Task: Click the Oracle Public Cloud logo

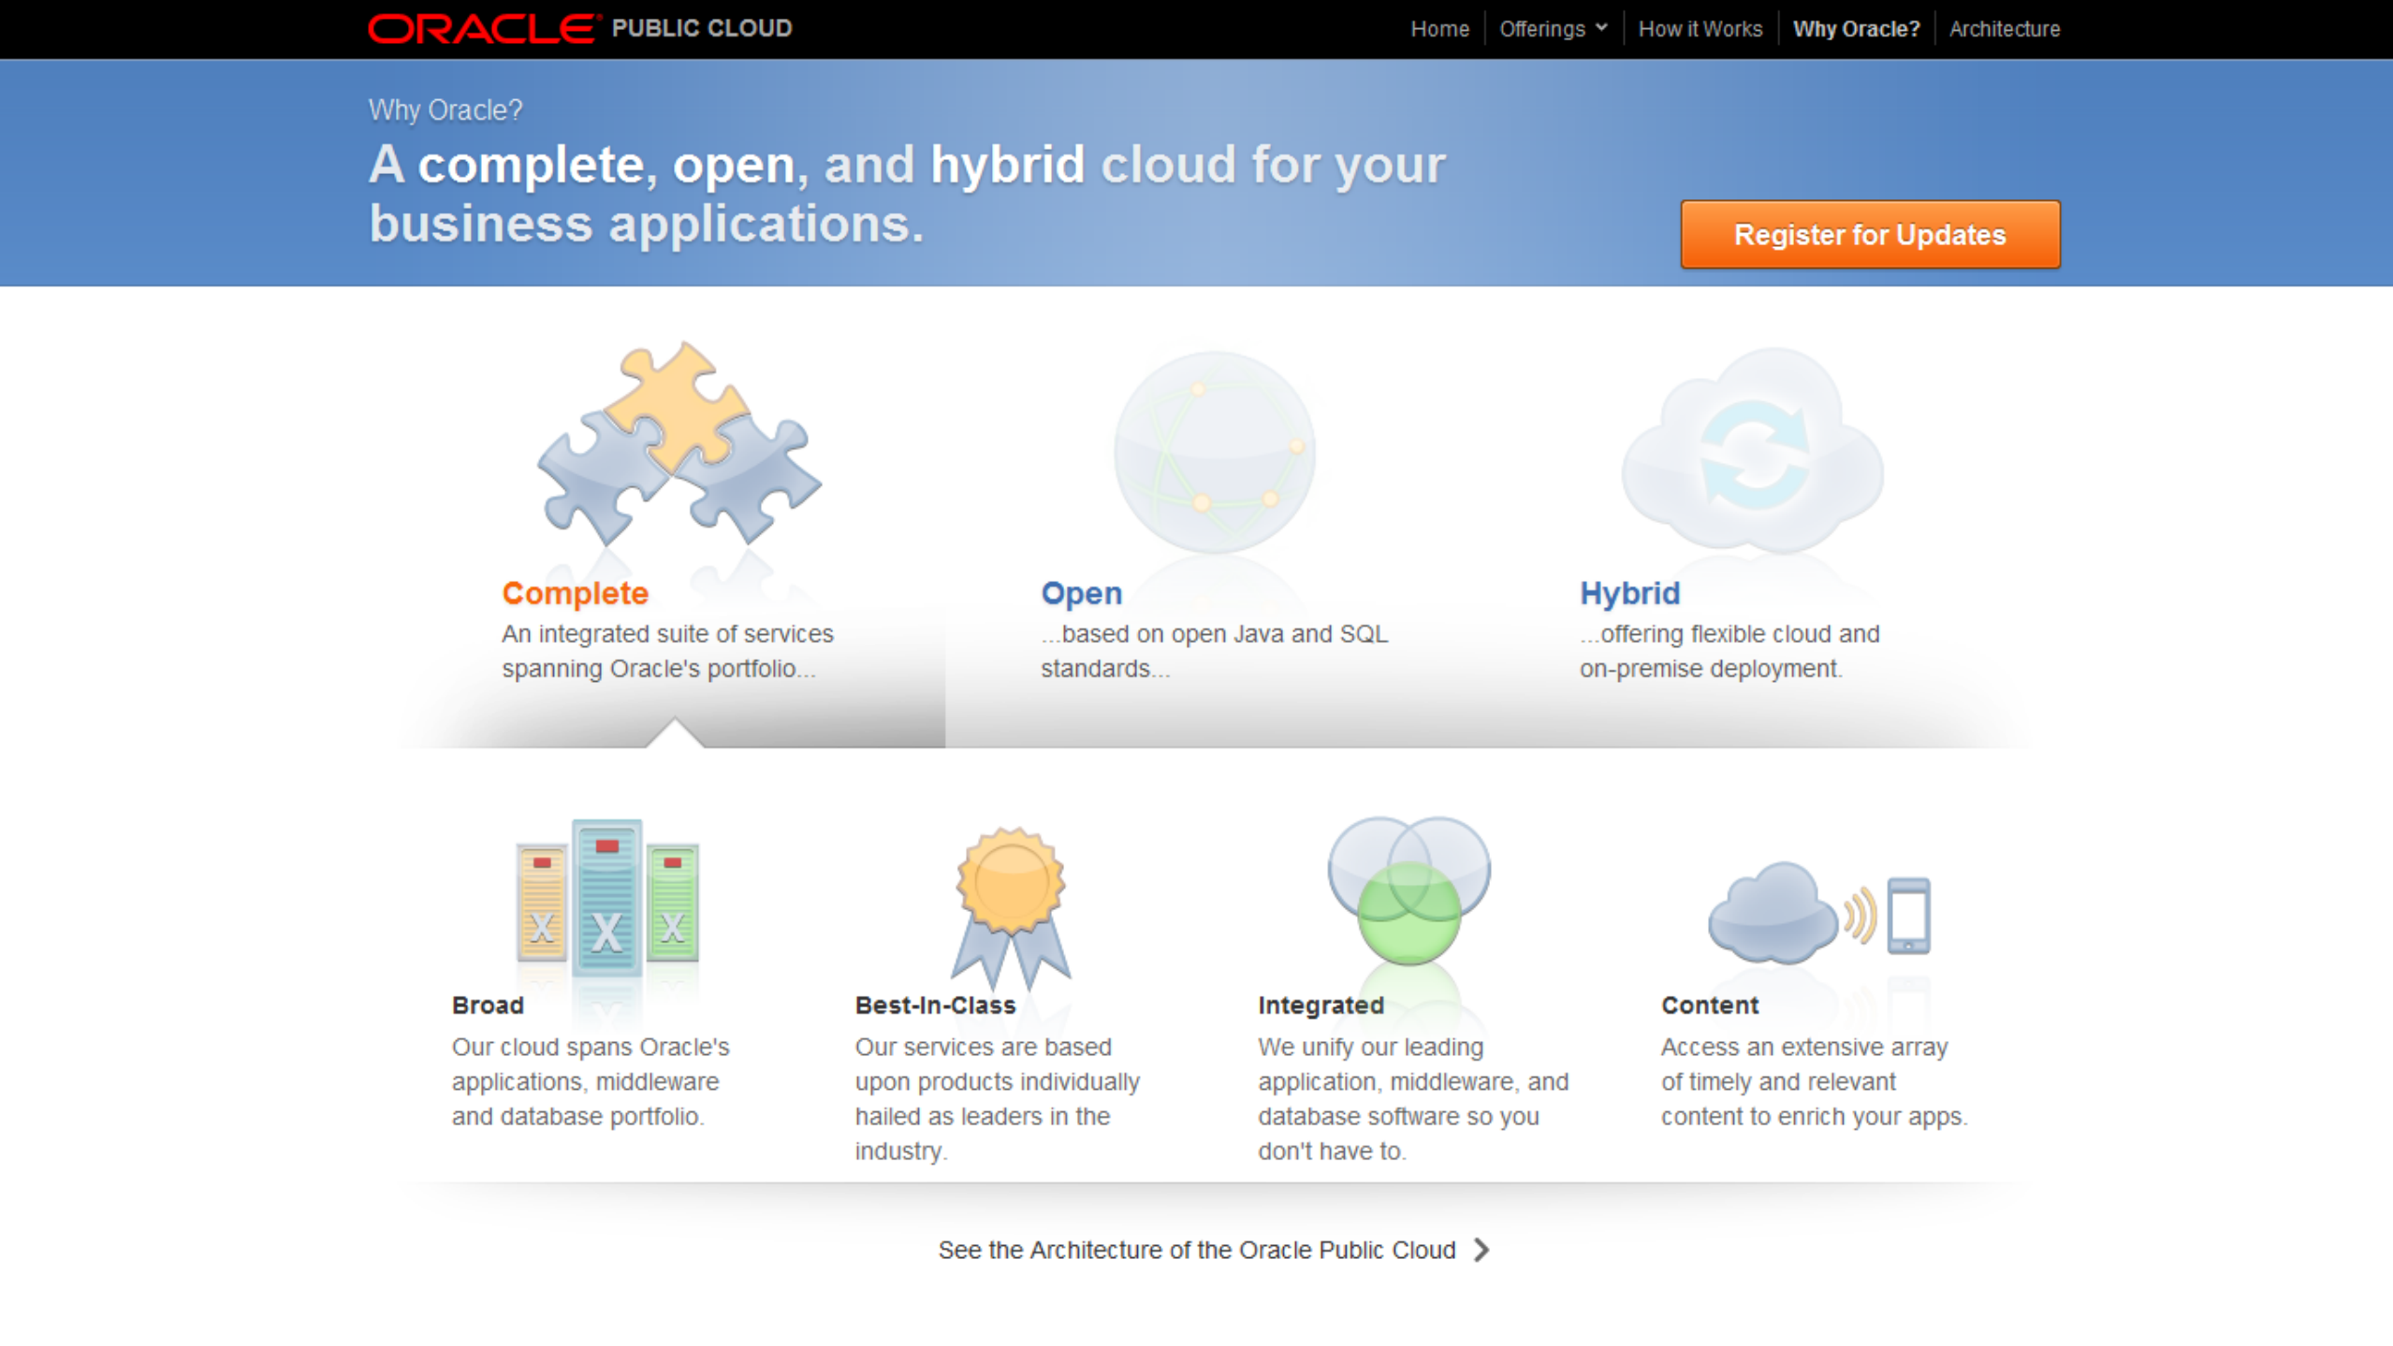Action: click(579, 28)
